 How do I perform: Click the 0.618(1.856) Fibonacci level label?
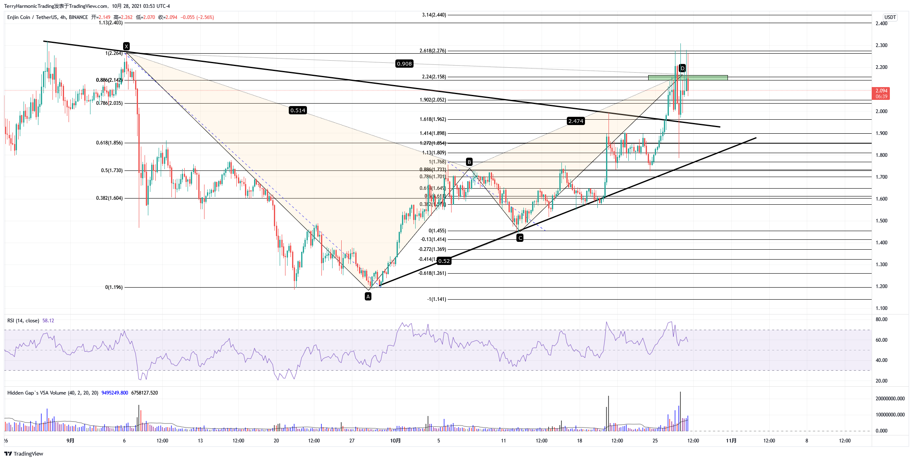coord(109,143)
